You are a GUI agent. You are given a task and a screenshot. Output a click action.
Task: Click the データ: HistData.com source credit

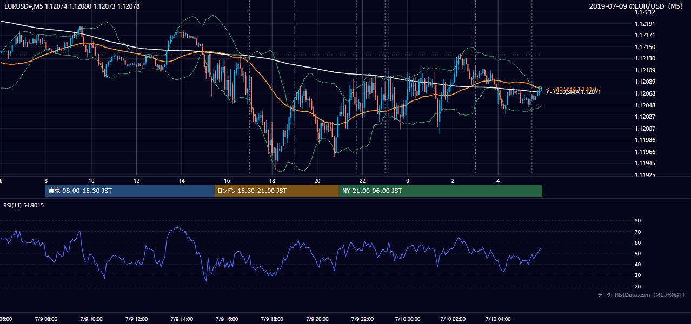click(641, 295)
